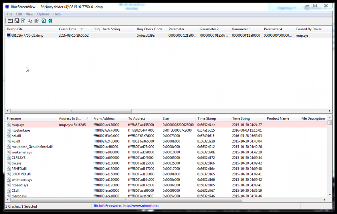The image size is (337, 214).
Task: Click the Copy selected items icon
Action: coord(30,21)
